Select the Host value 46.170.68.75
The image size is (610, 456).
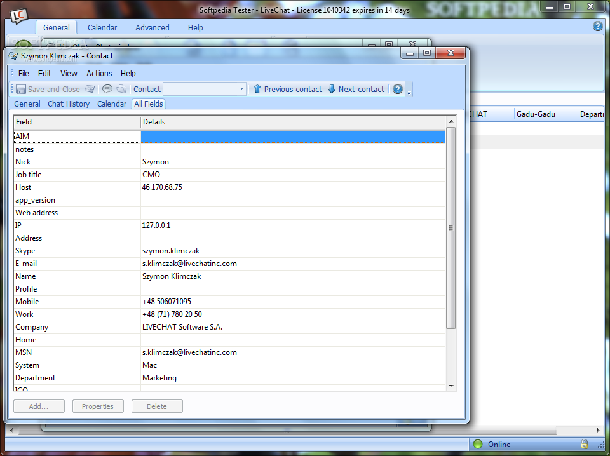pyautogui.click(x=162, y=187)
